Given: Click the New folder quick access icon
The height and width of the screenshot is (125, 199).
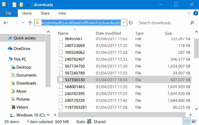Looking at the screenshot, I should tap(21, 5).
